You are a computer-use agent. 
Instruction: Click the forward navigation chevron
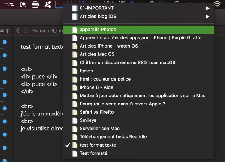pos(26,31)
